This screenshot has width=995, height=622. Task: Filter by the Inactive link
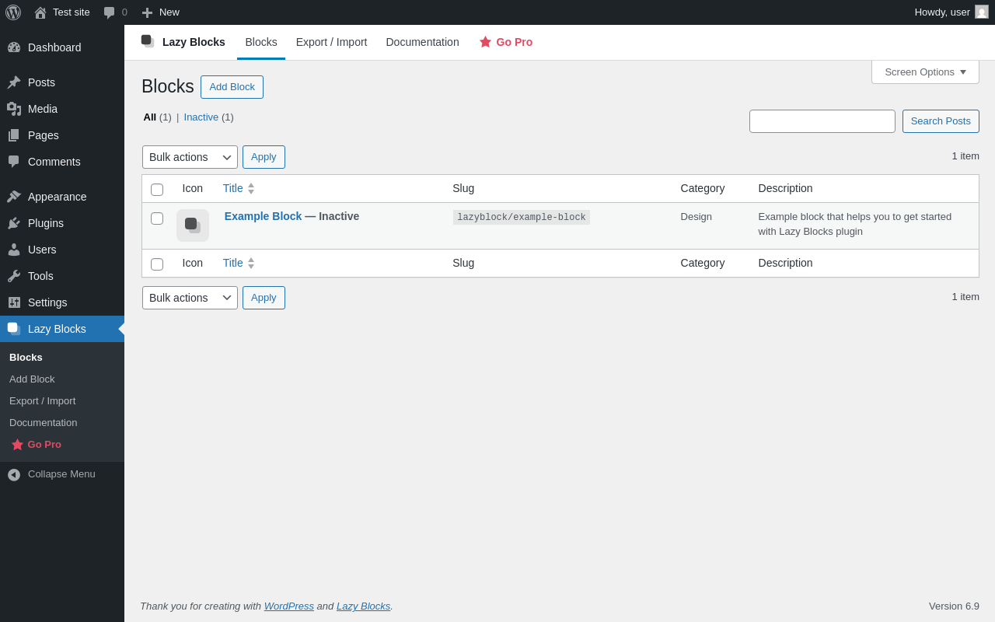[x=201, y=117]
